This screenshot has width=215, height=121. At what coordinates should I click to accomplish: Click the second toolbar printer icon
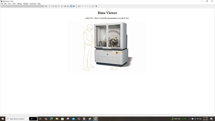click(68, 6)
